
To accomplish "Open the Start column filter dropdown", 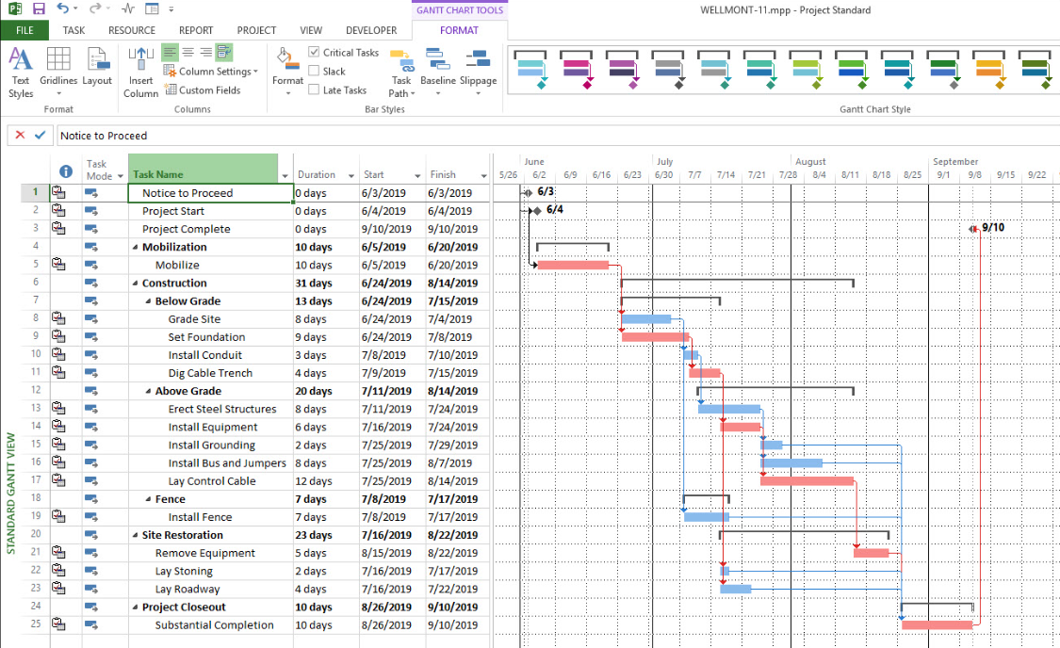I will [x=417, y=176].
